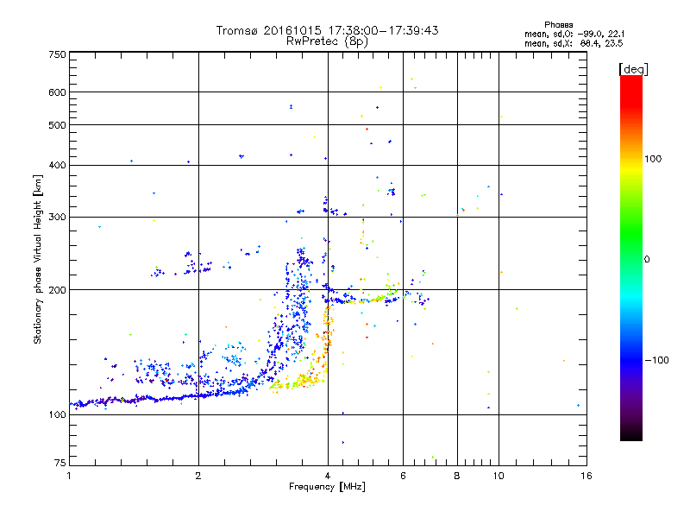
Task: Click the '100' height axis tick label
Action: [57, 415]
